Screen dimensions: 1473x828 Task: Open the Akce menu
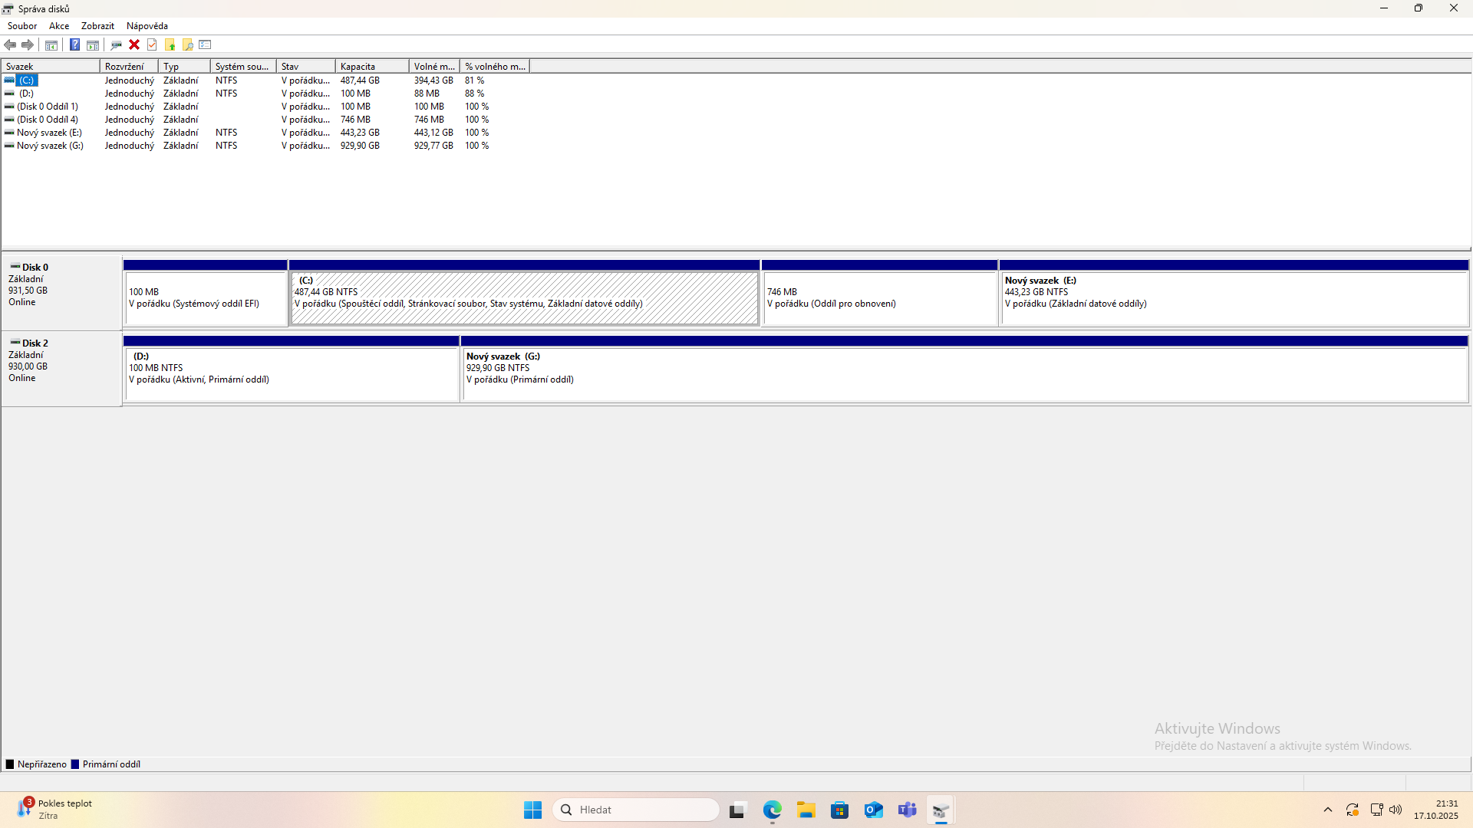[59, 26]
